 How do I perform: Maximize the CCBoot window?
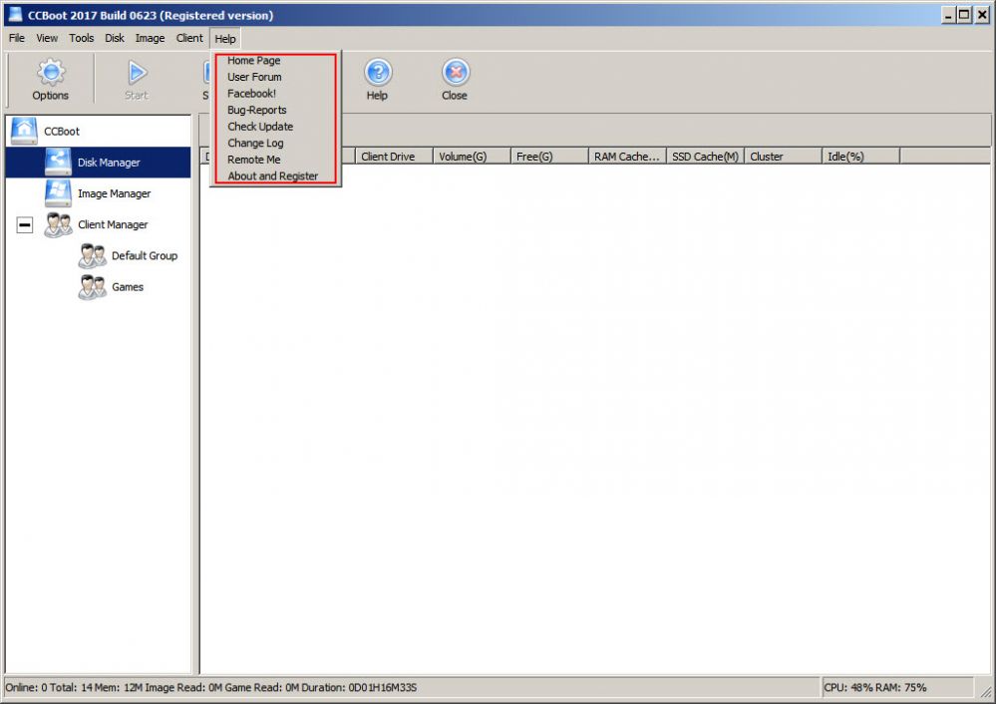point(965,15)
